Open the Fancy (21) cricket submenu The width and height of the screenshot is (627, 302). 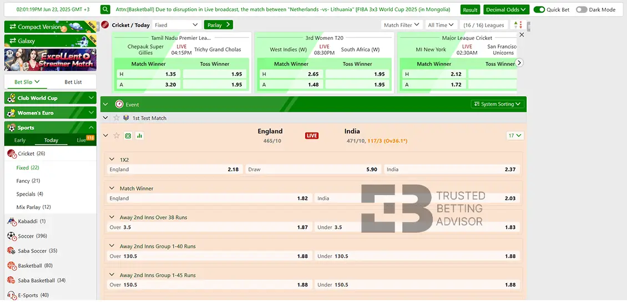(28, 181)
